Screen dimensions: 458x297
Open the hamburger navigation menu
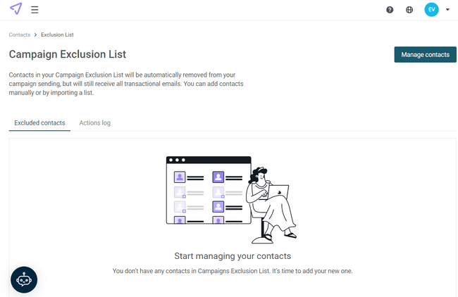(x=35, y=10)
